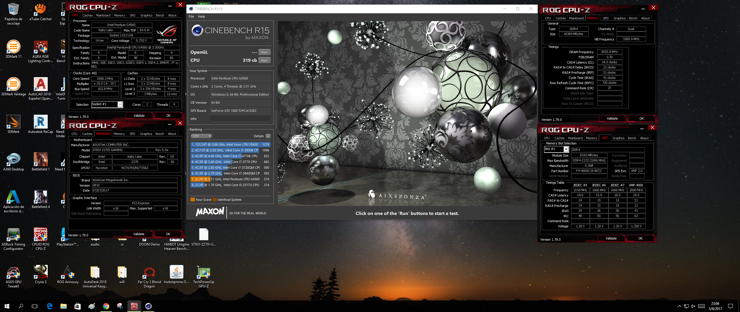Image resolution: width=740 pixels, height=312 pixels.
Task: Select Caches tab in CPU-Z SPD window
Action: 559,138
